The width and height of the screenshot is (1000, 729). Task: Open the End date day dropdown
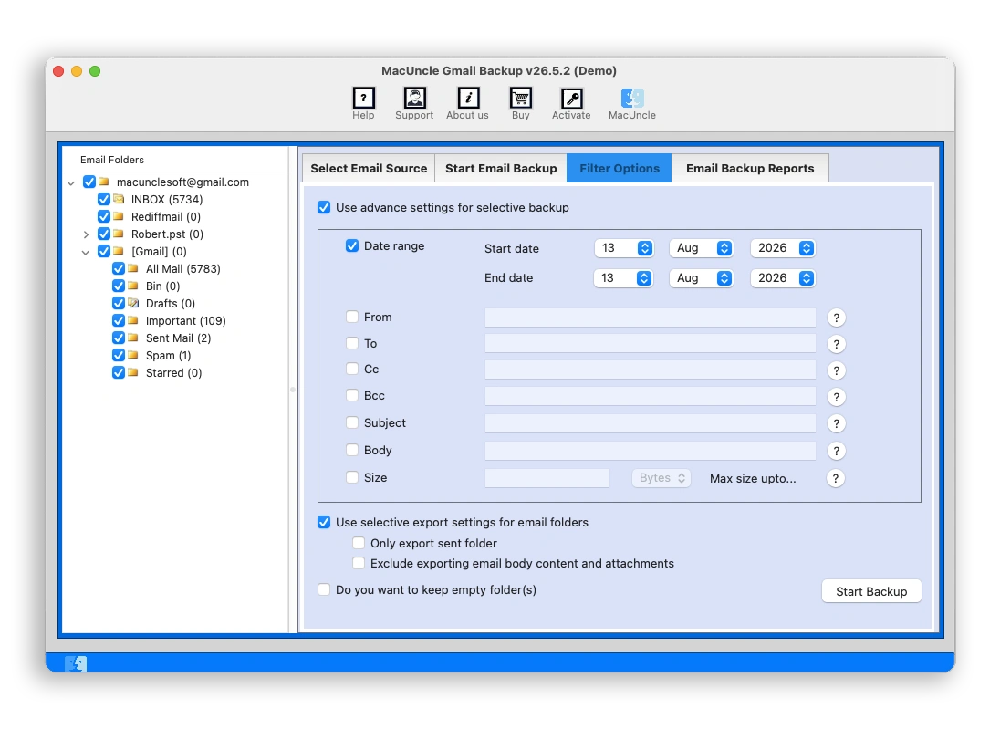(x=623, y=278)
